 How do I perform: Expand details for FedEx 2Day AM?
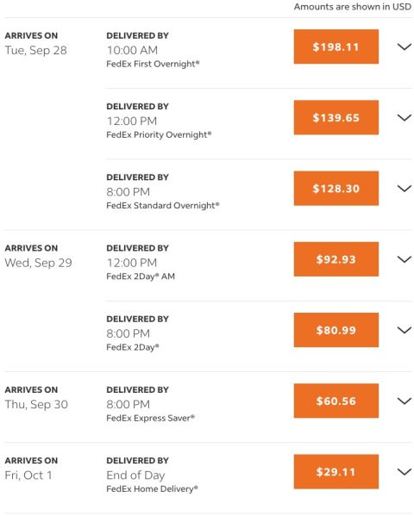(x=405, y=259)
